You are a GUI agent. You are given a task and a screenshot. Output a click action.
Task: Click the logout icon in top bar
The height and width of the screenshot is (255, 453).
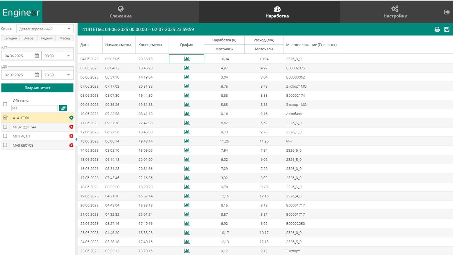pos(447,12)
